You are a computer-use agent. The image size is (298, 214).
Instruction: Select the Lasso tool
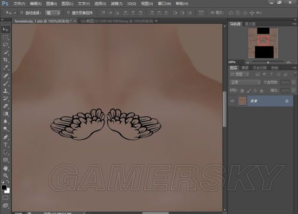tap(5, 44)
